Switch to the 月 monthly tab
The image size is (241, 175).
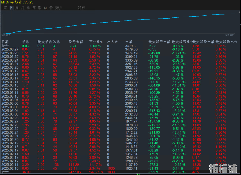pyautogui.click(x=23, y=8)
